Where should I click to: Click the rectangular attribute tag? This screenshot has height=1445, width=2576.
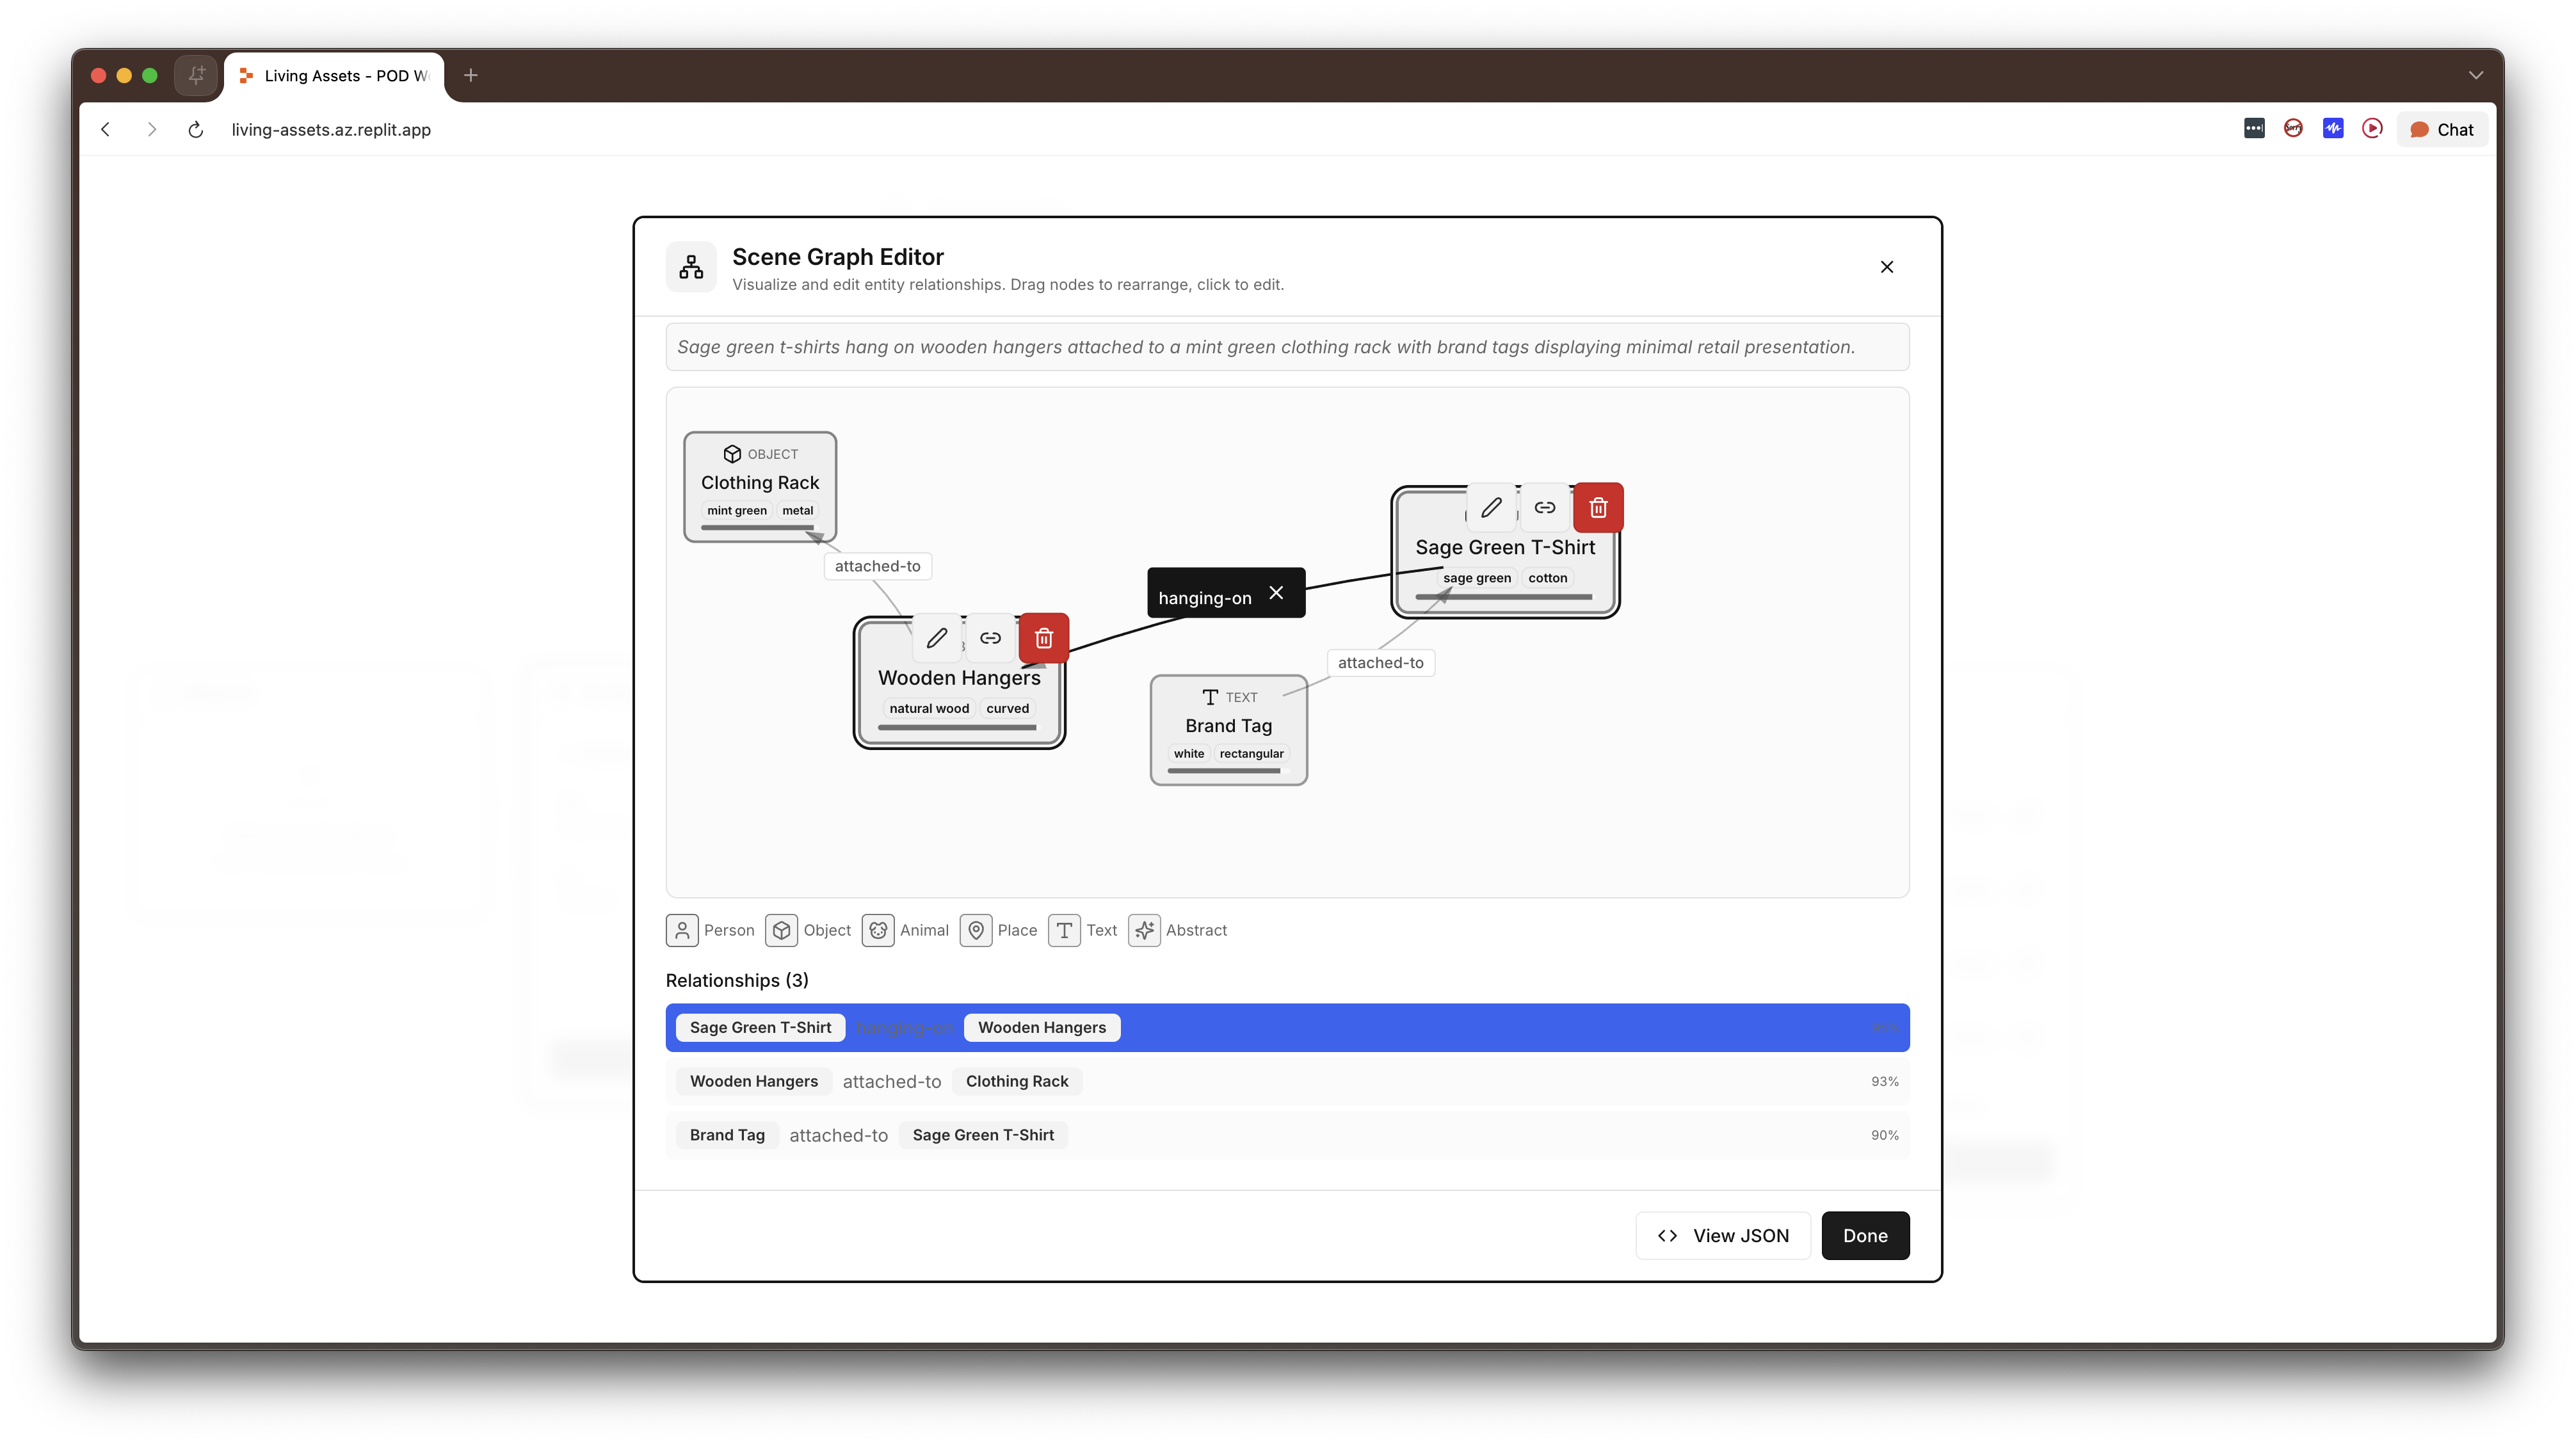pyautogui.click(x=1251, y=754)
